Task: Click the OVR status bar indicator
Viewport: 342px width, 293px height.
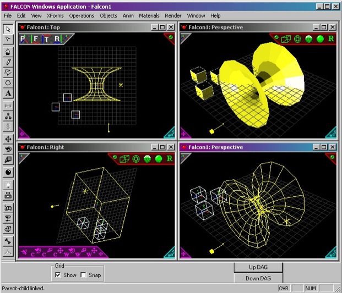Action: pos(284,289)
